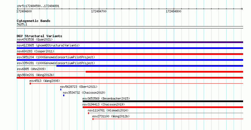Click the small red esv4513 start marker

(x=30, y=84)
